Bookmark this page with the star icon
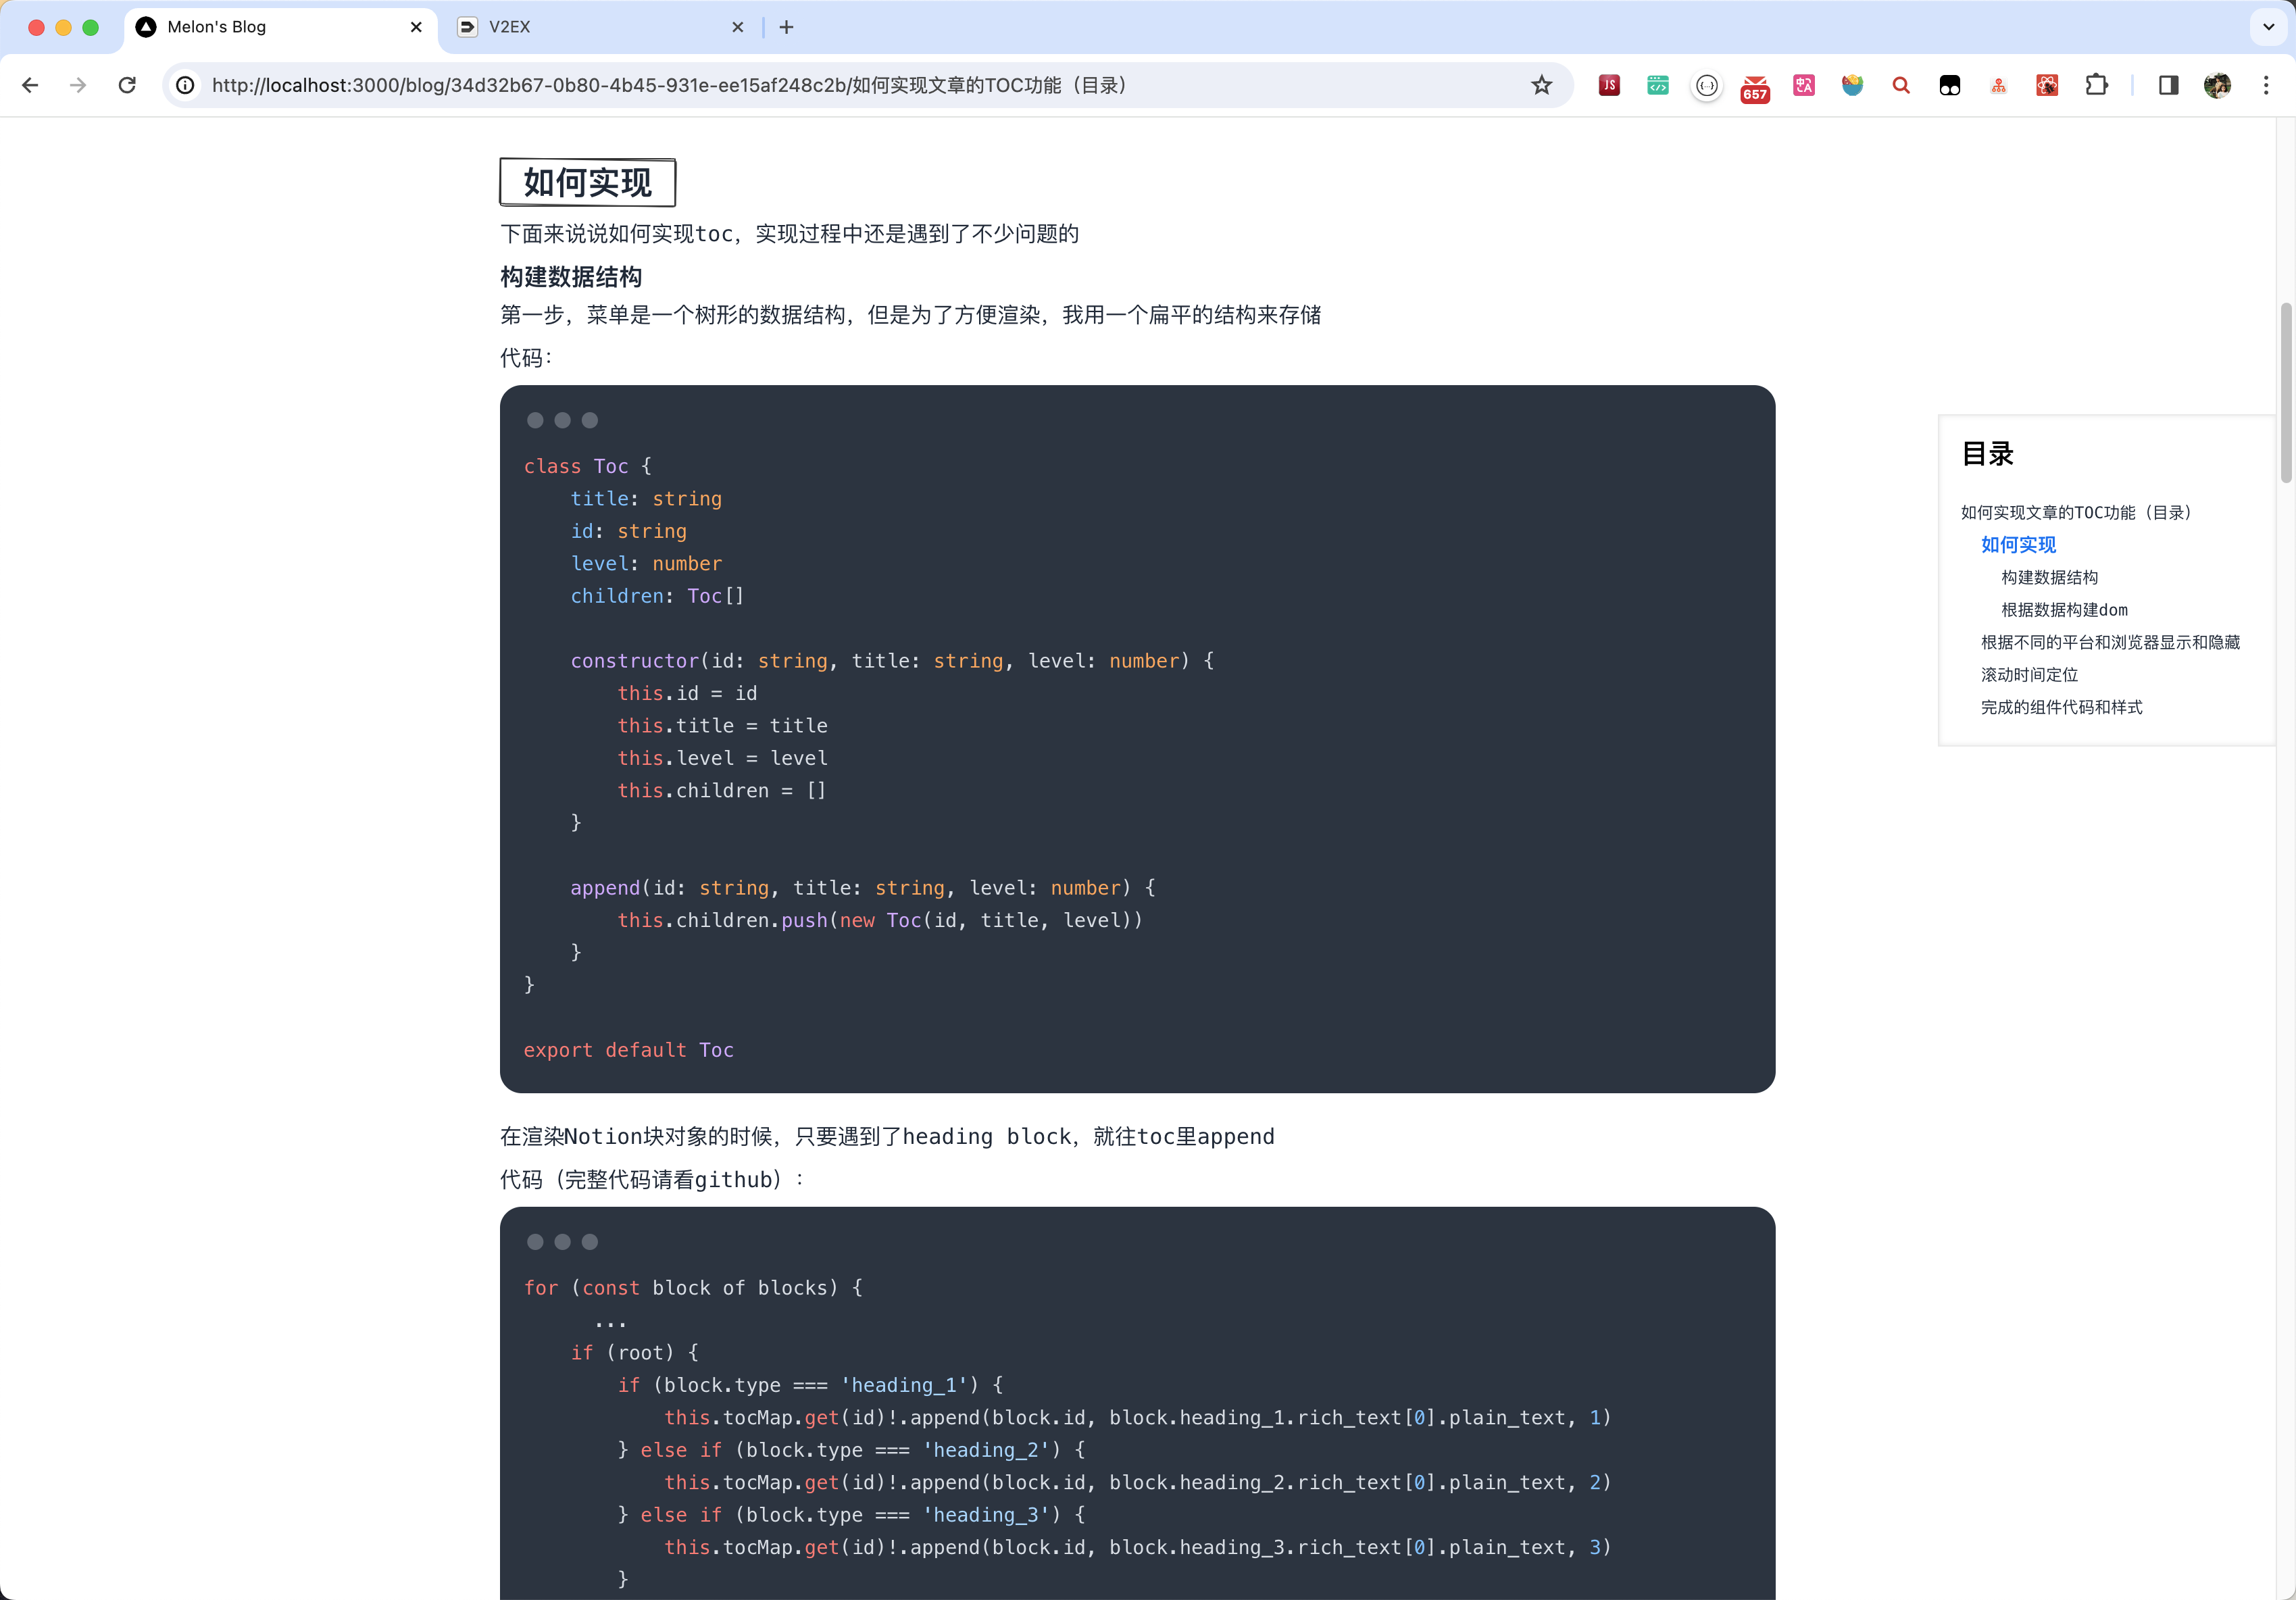 click(x=1541, y=85)
